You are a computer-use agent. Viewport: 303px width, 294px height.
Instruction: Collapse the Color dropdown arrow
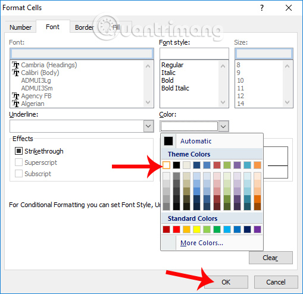(223, 126)
